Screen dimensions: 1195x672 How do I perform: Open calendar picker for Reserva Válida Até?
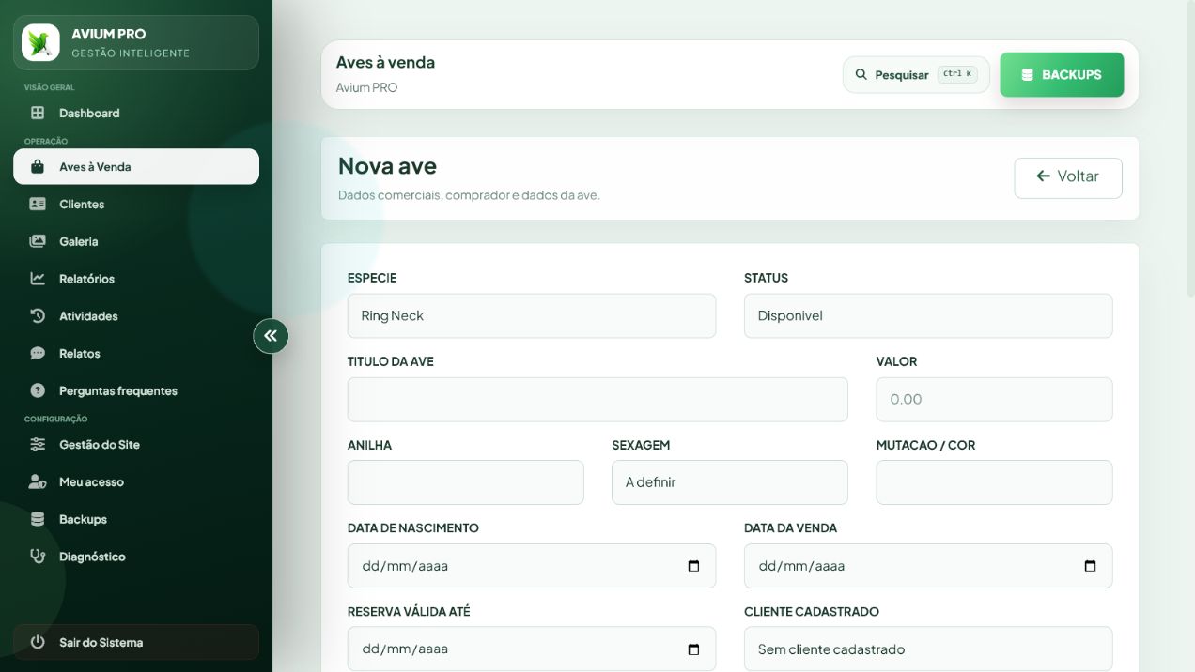[693, 649]
